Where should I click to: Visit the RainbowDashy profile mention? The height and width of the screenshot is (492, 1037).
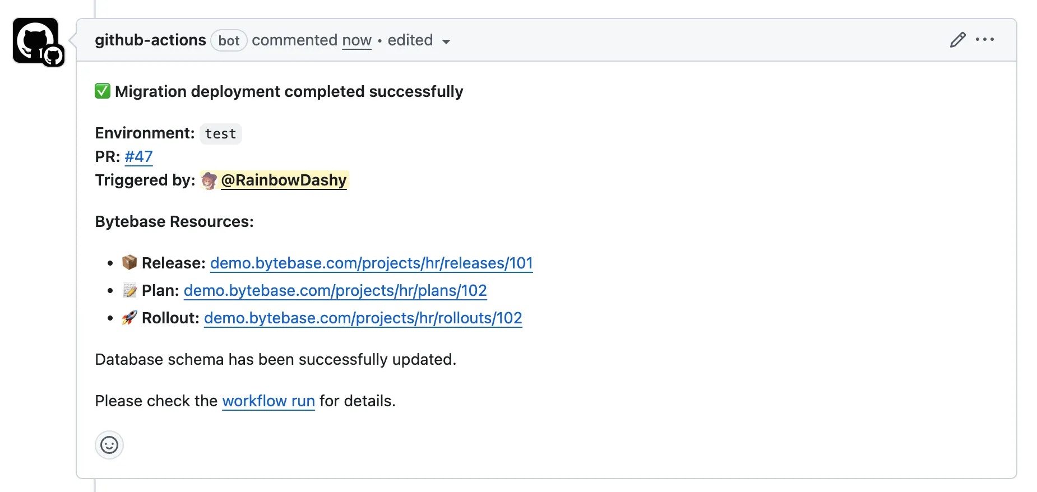point(285,180)
